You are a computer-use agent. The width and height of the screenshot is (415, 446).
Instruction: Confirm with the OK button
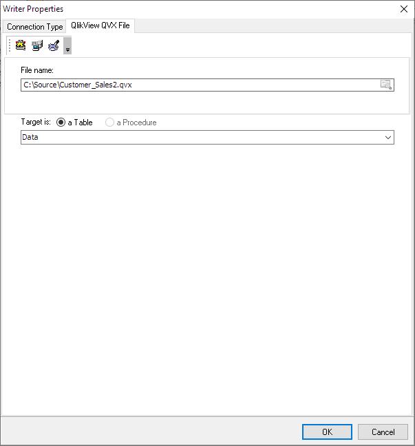327,432
